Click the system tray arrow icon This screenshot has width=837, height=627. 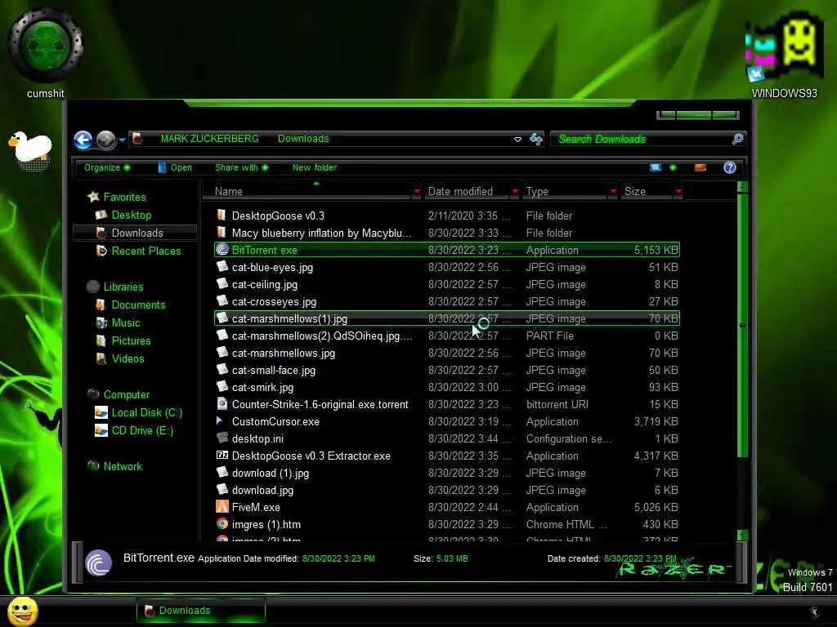[x=814, y=612]
